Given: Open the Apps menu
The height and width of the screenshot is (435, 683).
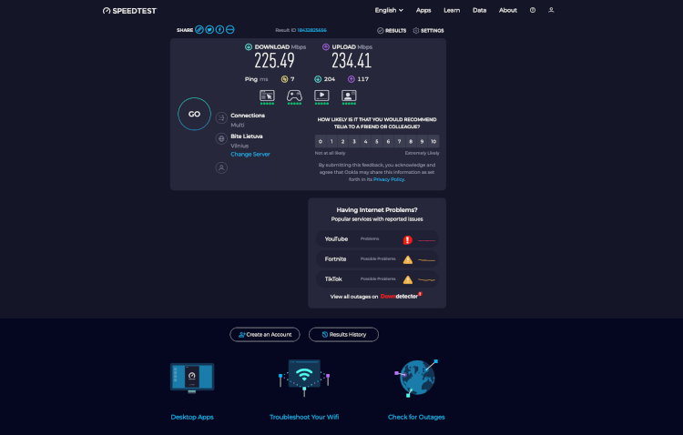Looking at the screenshot, I should (423, 10).
